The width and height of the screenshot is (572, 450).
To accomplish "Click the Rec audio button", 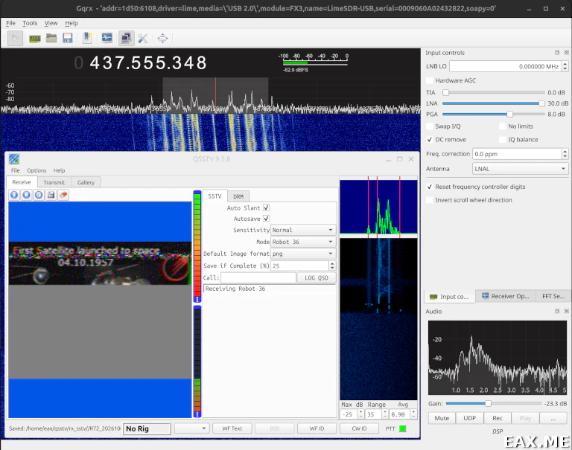I will click(x=498, y=418).
